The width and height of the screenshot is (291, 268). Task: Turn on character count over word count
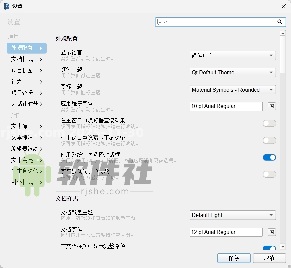(269, 174)
